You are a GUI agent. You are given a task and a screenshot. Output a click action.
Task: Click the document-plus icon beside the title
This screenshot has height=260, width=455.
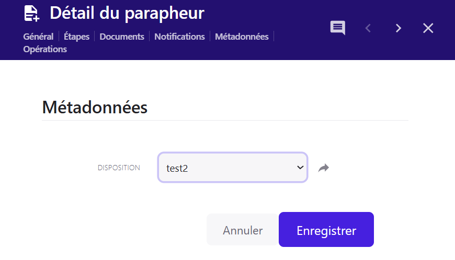click(x=32, y=14)
